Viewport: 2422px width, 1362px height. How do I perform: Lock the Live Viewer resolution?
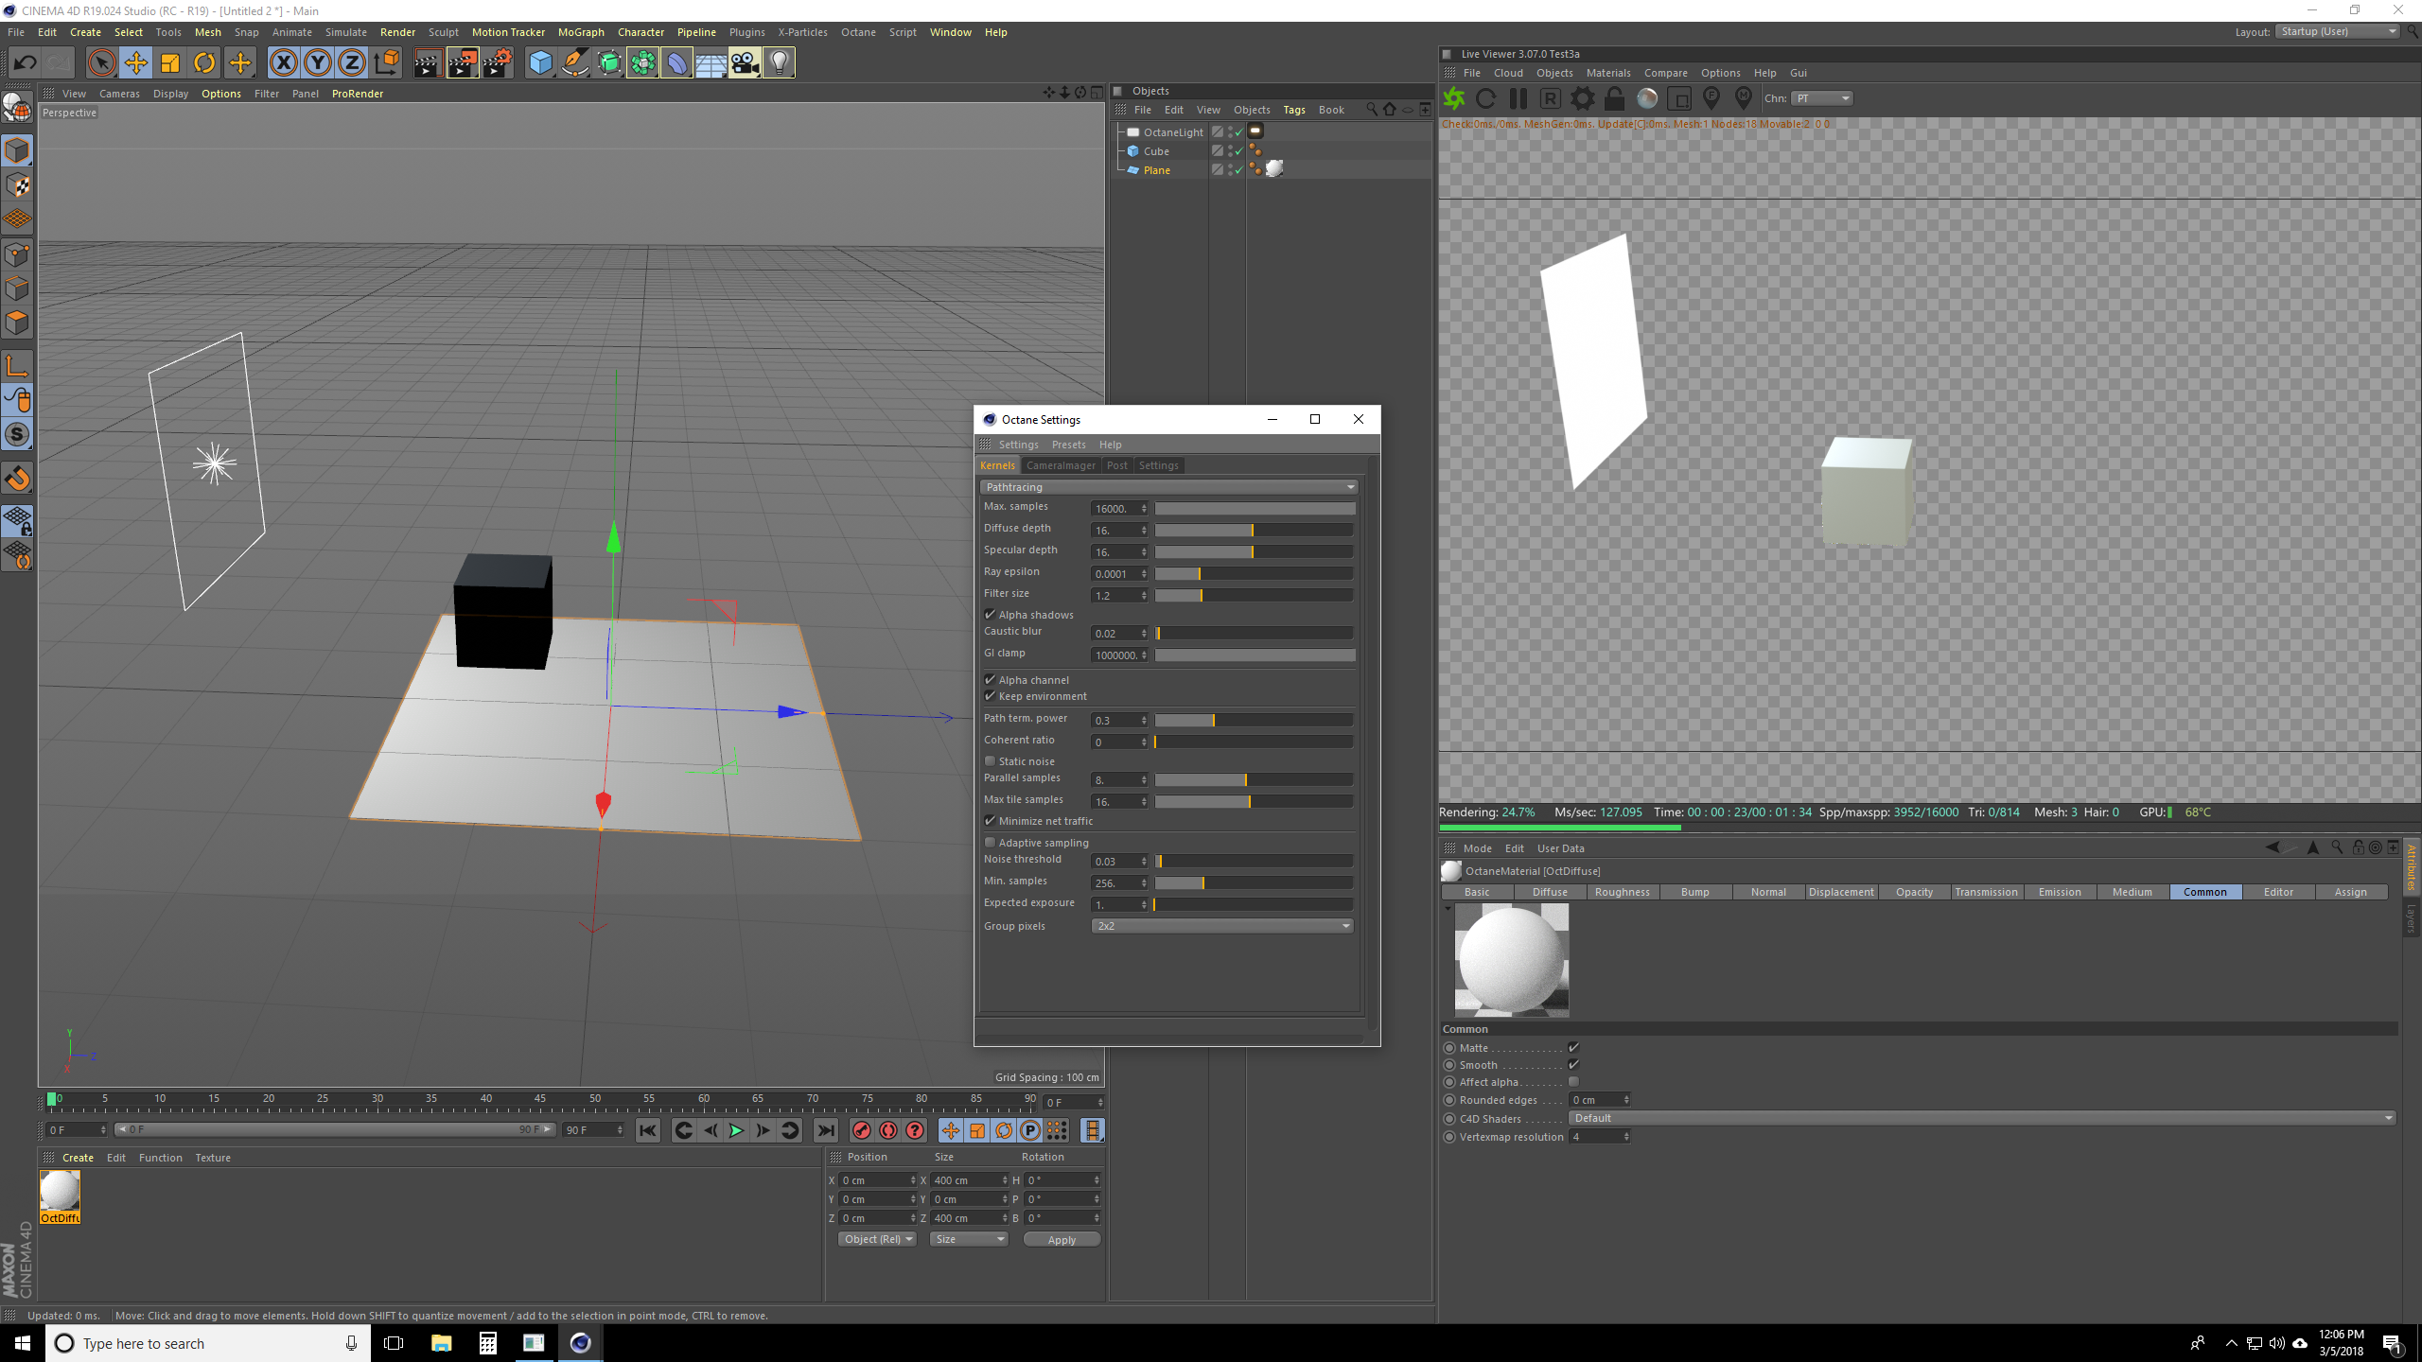click(1615, 98)
